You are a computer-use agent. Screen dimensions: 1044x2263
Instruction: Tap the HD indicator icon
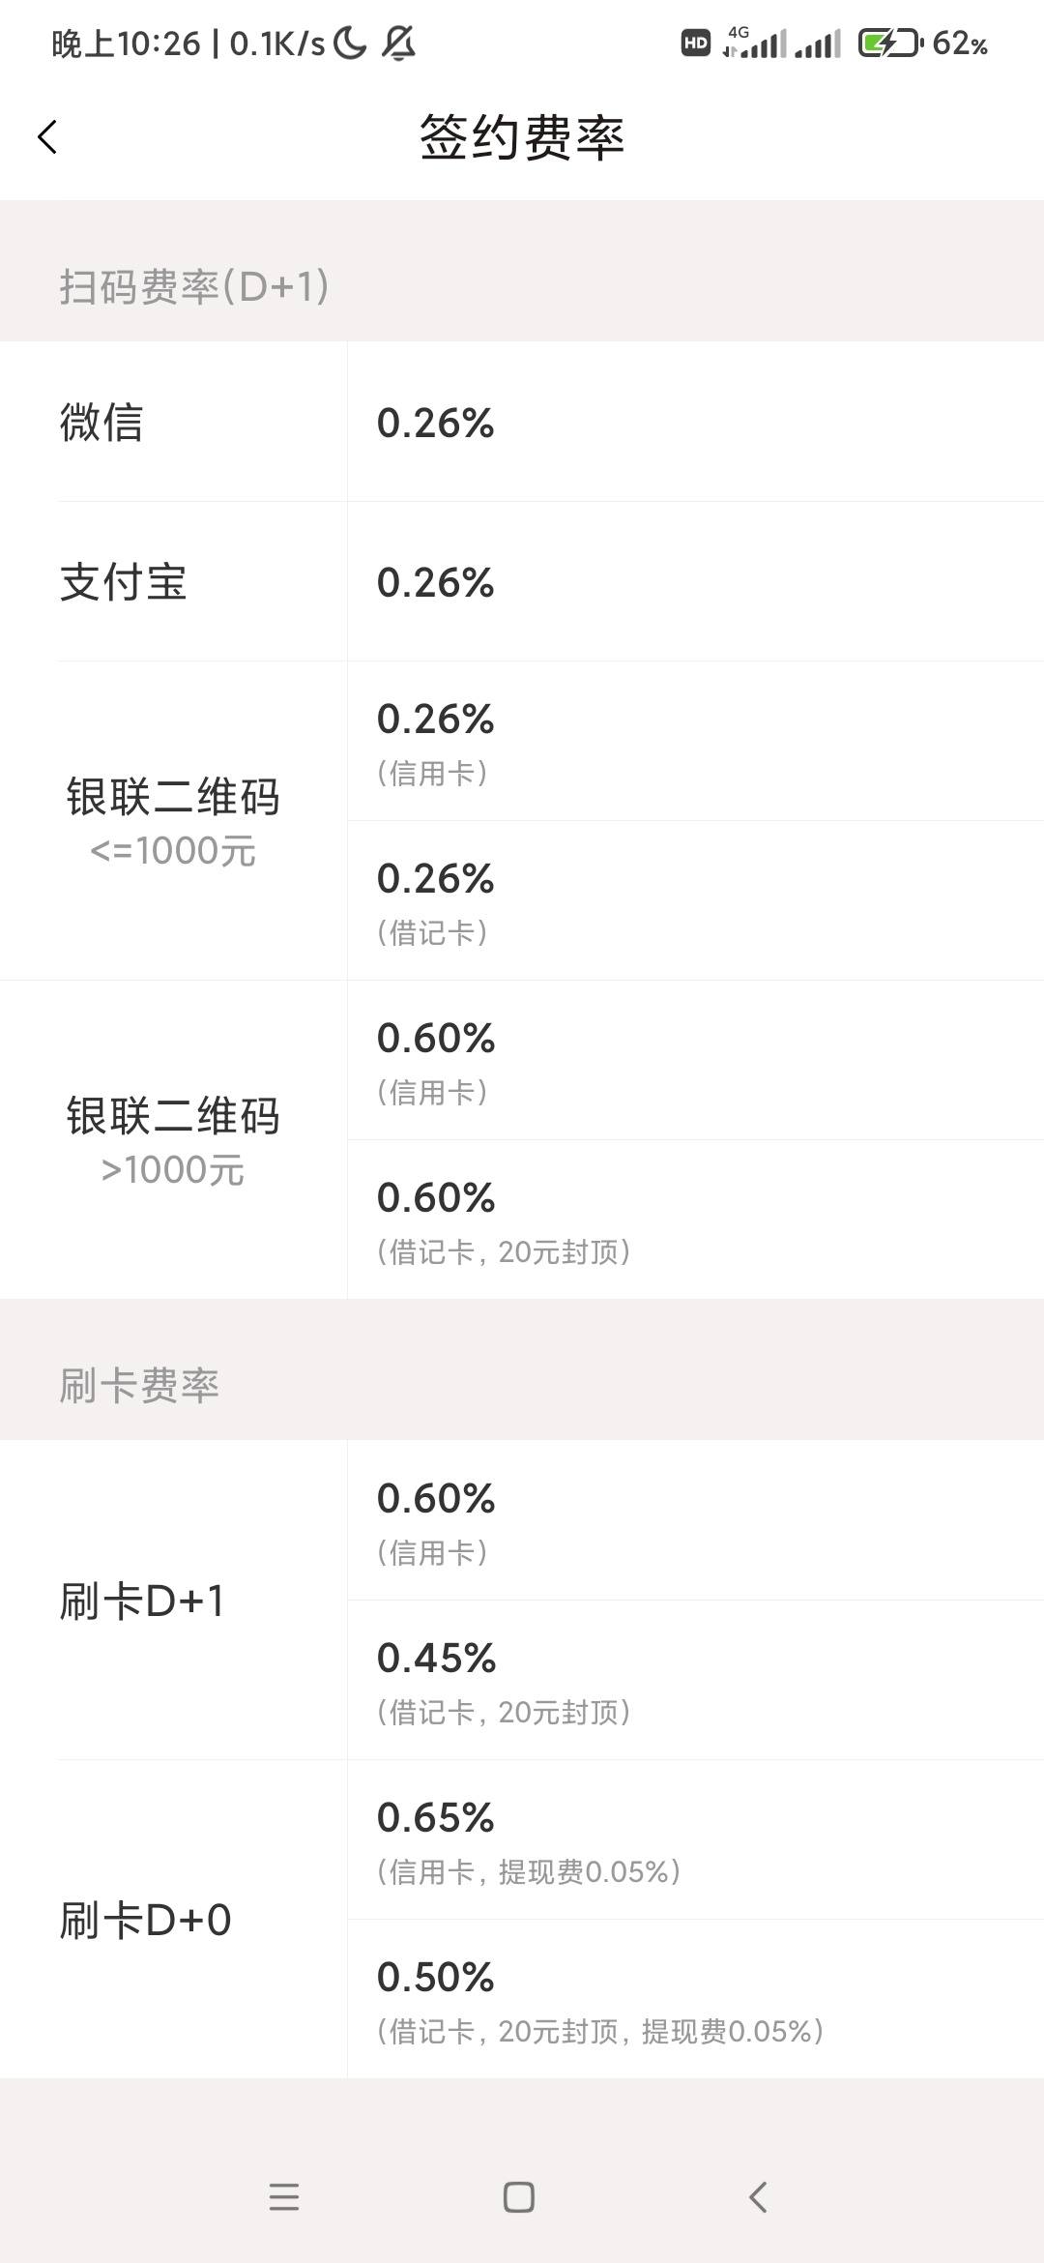(696, 43)
